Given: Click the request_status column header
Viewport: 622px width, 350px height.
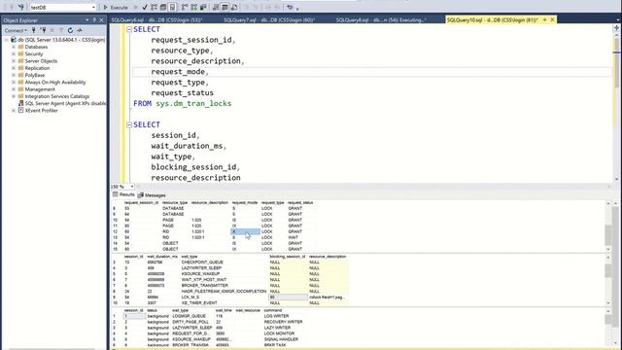Looking at the screenshot, I should tap(300, 203).
